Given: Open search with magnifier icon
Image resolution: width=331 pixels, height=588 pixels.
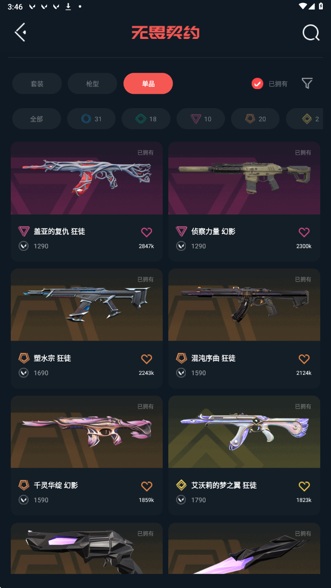Looking at the screenshot, I should [311, 32].
